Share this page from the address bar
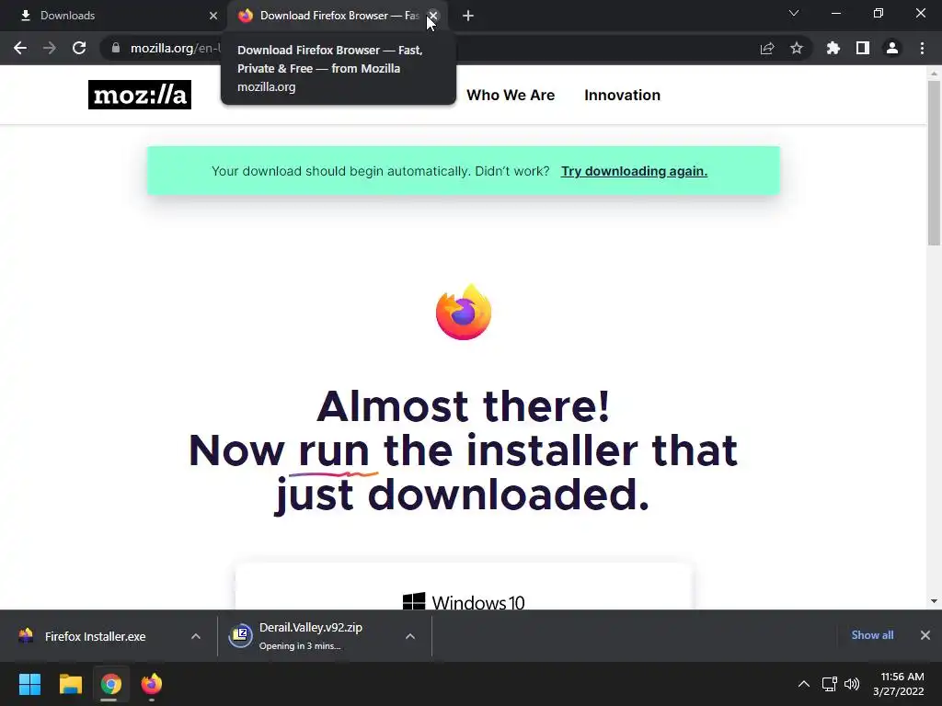This screenshot has height=706, width=942. tap(767, 48)
